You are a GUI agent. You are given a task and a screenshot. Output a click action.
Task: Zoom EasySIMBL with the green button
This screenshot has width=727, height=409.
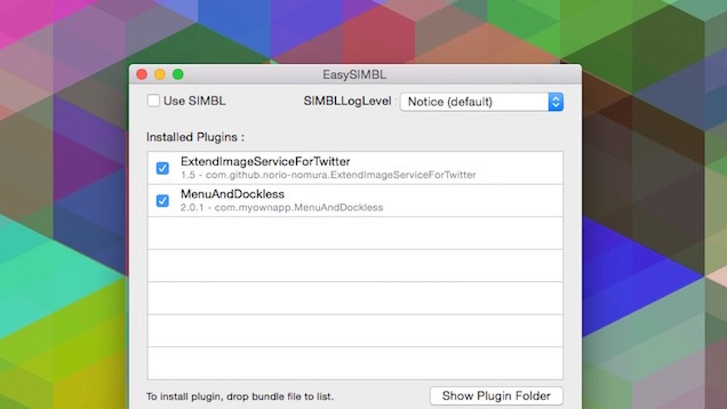click(178, 74)
